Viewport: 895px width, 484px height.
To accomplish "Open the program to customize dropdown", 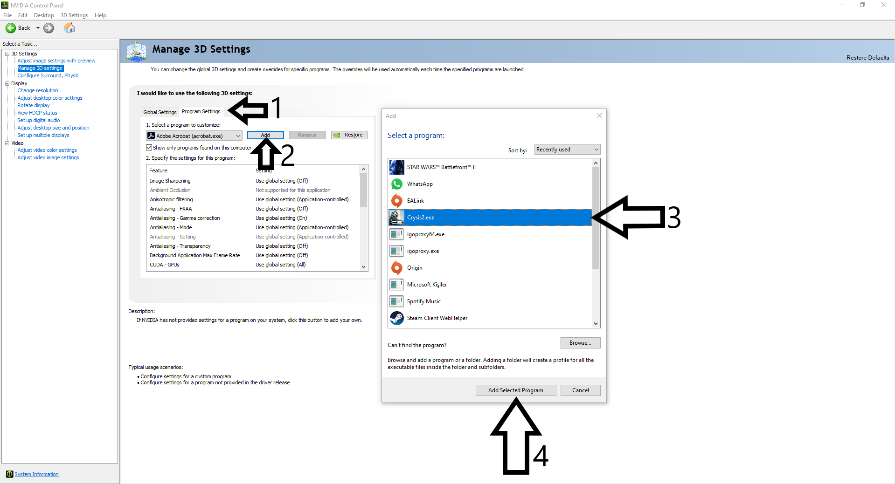I will click(x=194, y=136).
